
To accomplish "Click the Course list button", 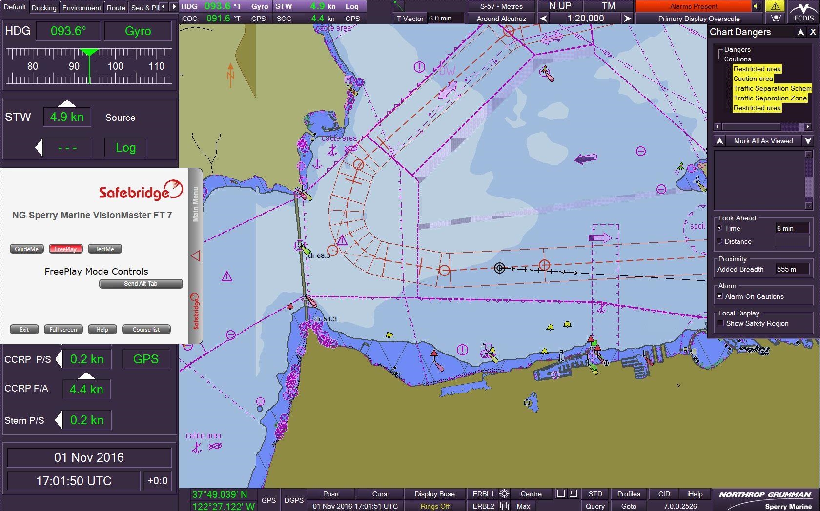I will coord(146,329).
